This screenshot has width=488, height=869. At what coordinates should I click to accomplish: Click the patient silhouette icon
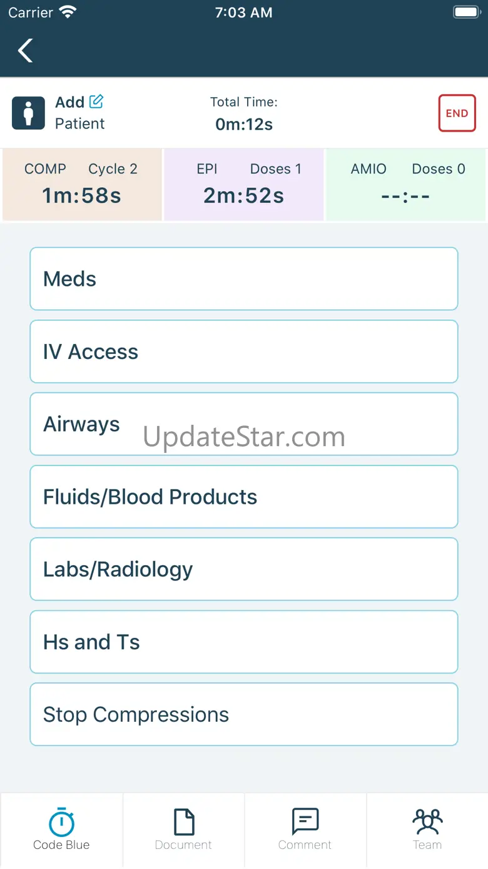[x=28, y=113]
